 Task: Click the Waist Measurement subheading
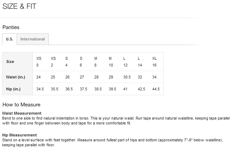(x=22, y=113)
